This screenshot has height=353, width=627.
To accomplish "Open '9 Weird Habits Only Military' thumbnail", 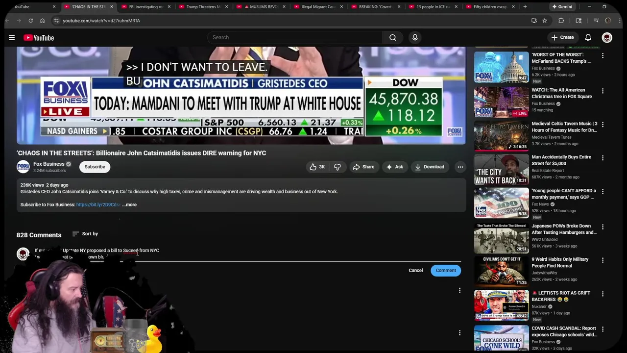I will (x=501, y=271).
